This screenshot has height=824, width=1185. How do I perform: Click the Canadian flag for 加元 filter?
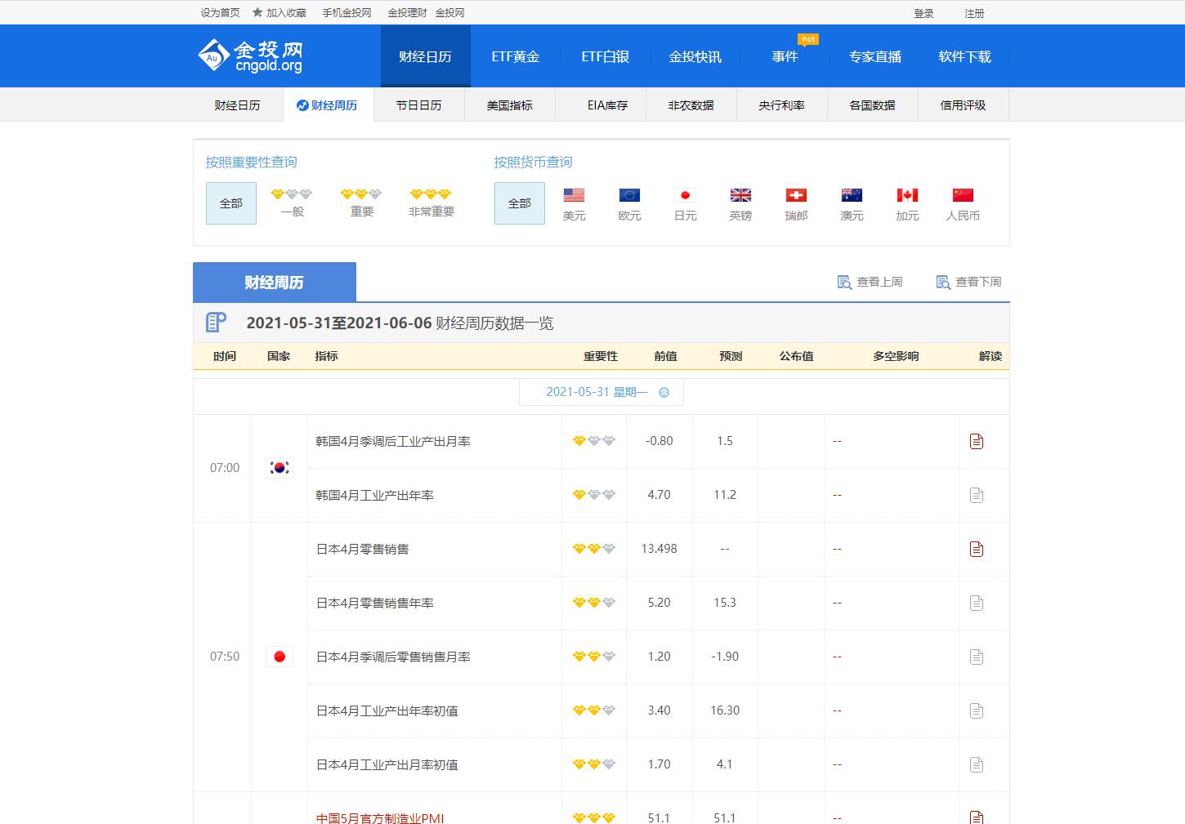tap(907, 194)
